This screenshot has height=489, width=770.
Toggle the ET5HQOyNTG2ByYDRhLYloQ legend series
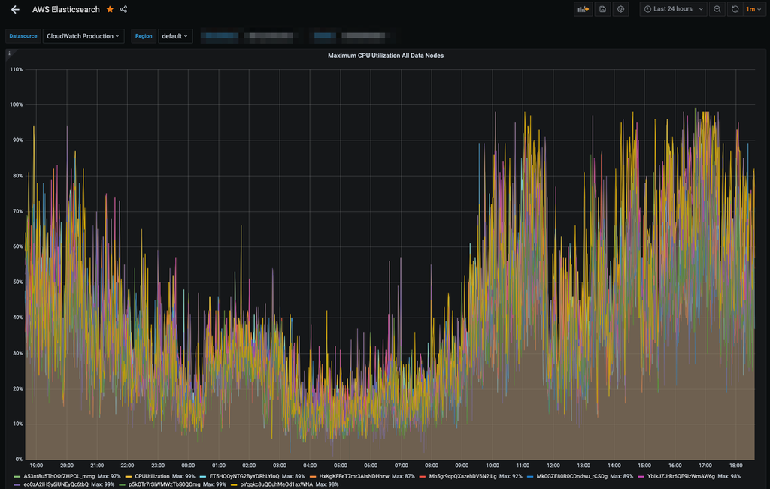coord(244,476)
